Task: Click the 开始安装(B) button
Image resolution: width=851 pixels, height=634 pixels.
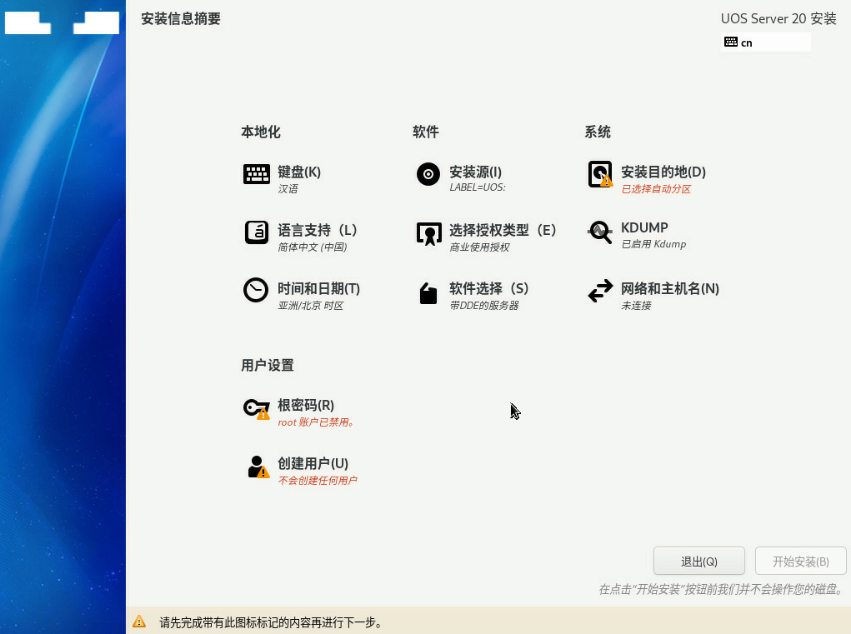Action: point(800,561)
